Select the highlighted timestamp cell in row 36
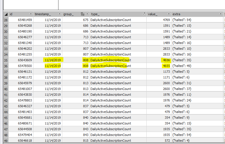Screen dimensions: 225x144 coord(53,66)
